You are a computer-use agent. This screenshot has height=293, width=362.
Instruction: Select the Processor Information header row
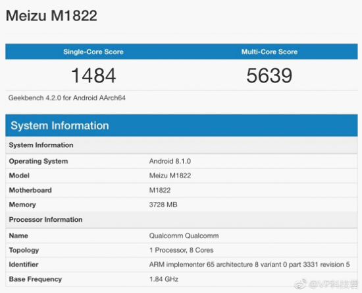click(x=182, y=220)
